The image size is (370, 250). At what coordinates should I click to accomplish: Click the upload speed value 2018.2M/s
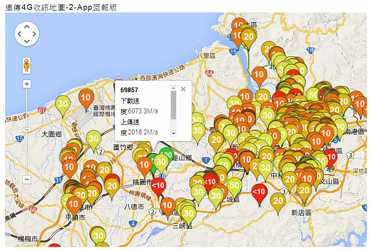click(x=143, y=132)
